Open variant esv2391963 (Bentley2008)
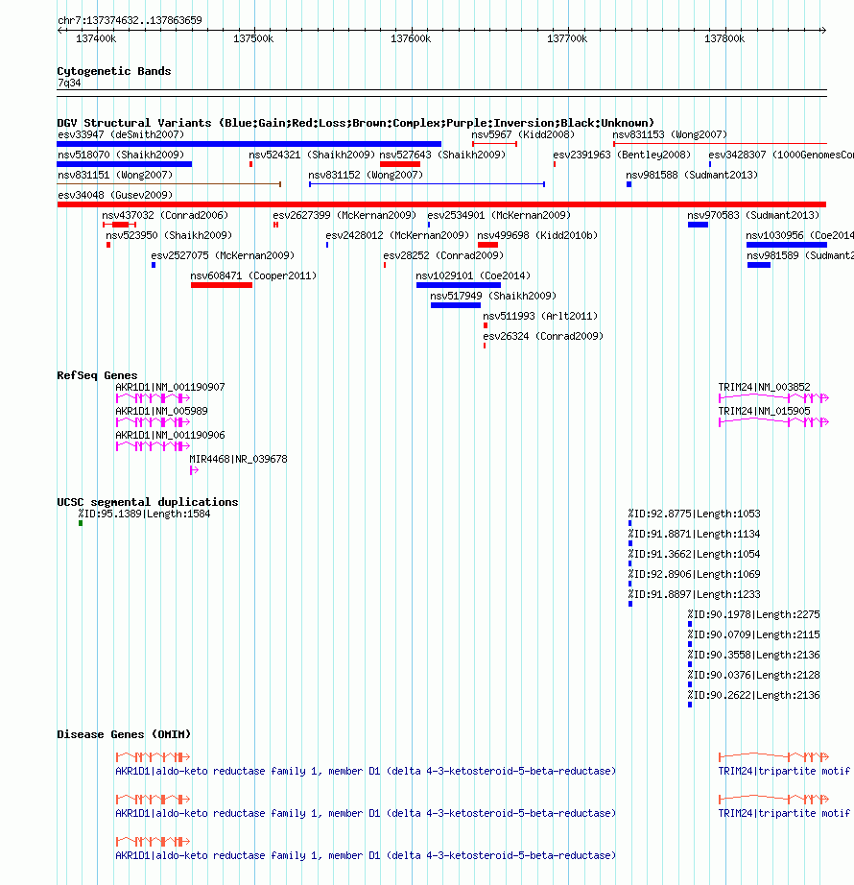This screenshot has height=885, width=854. tap(622, 155)
